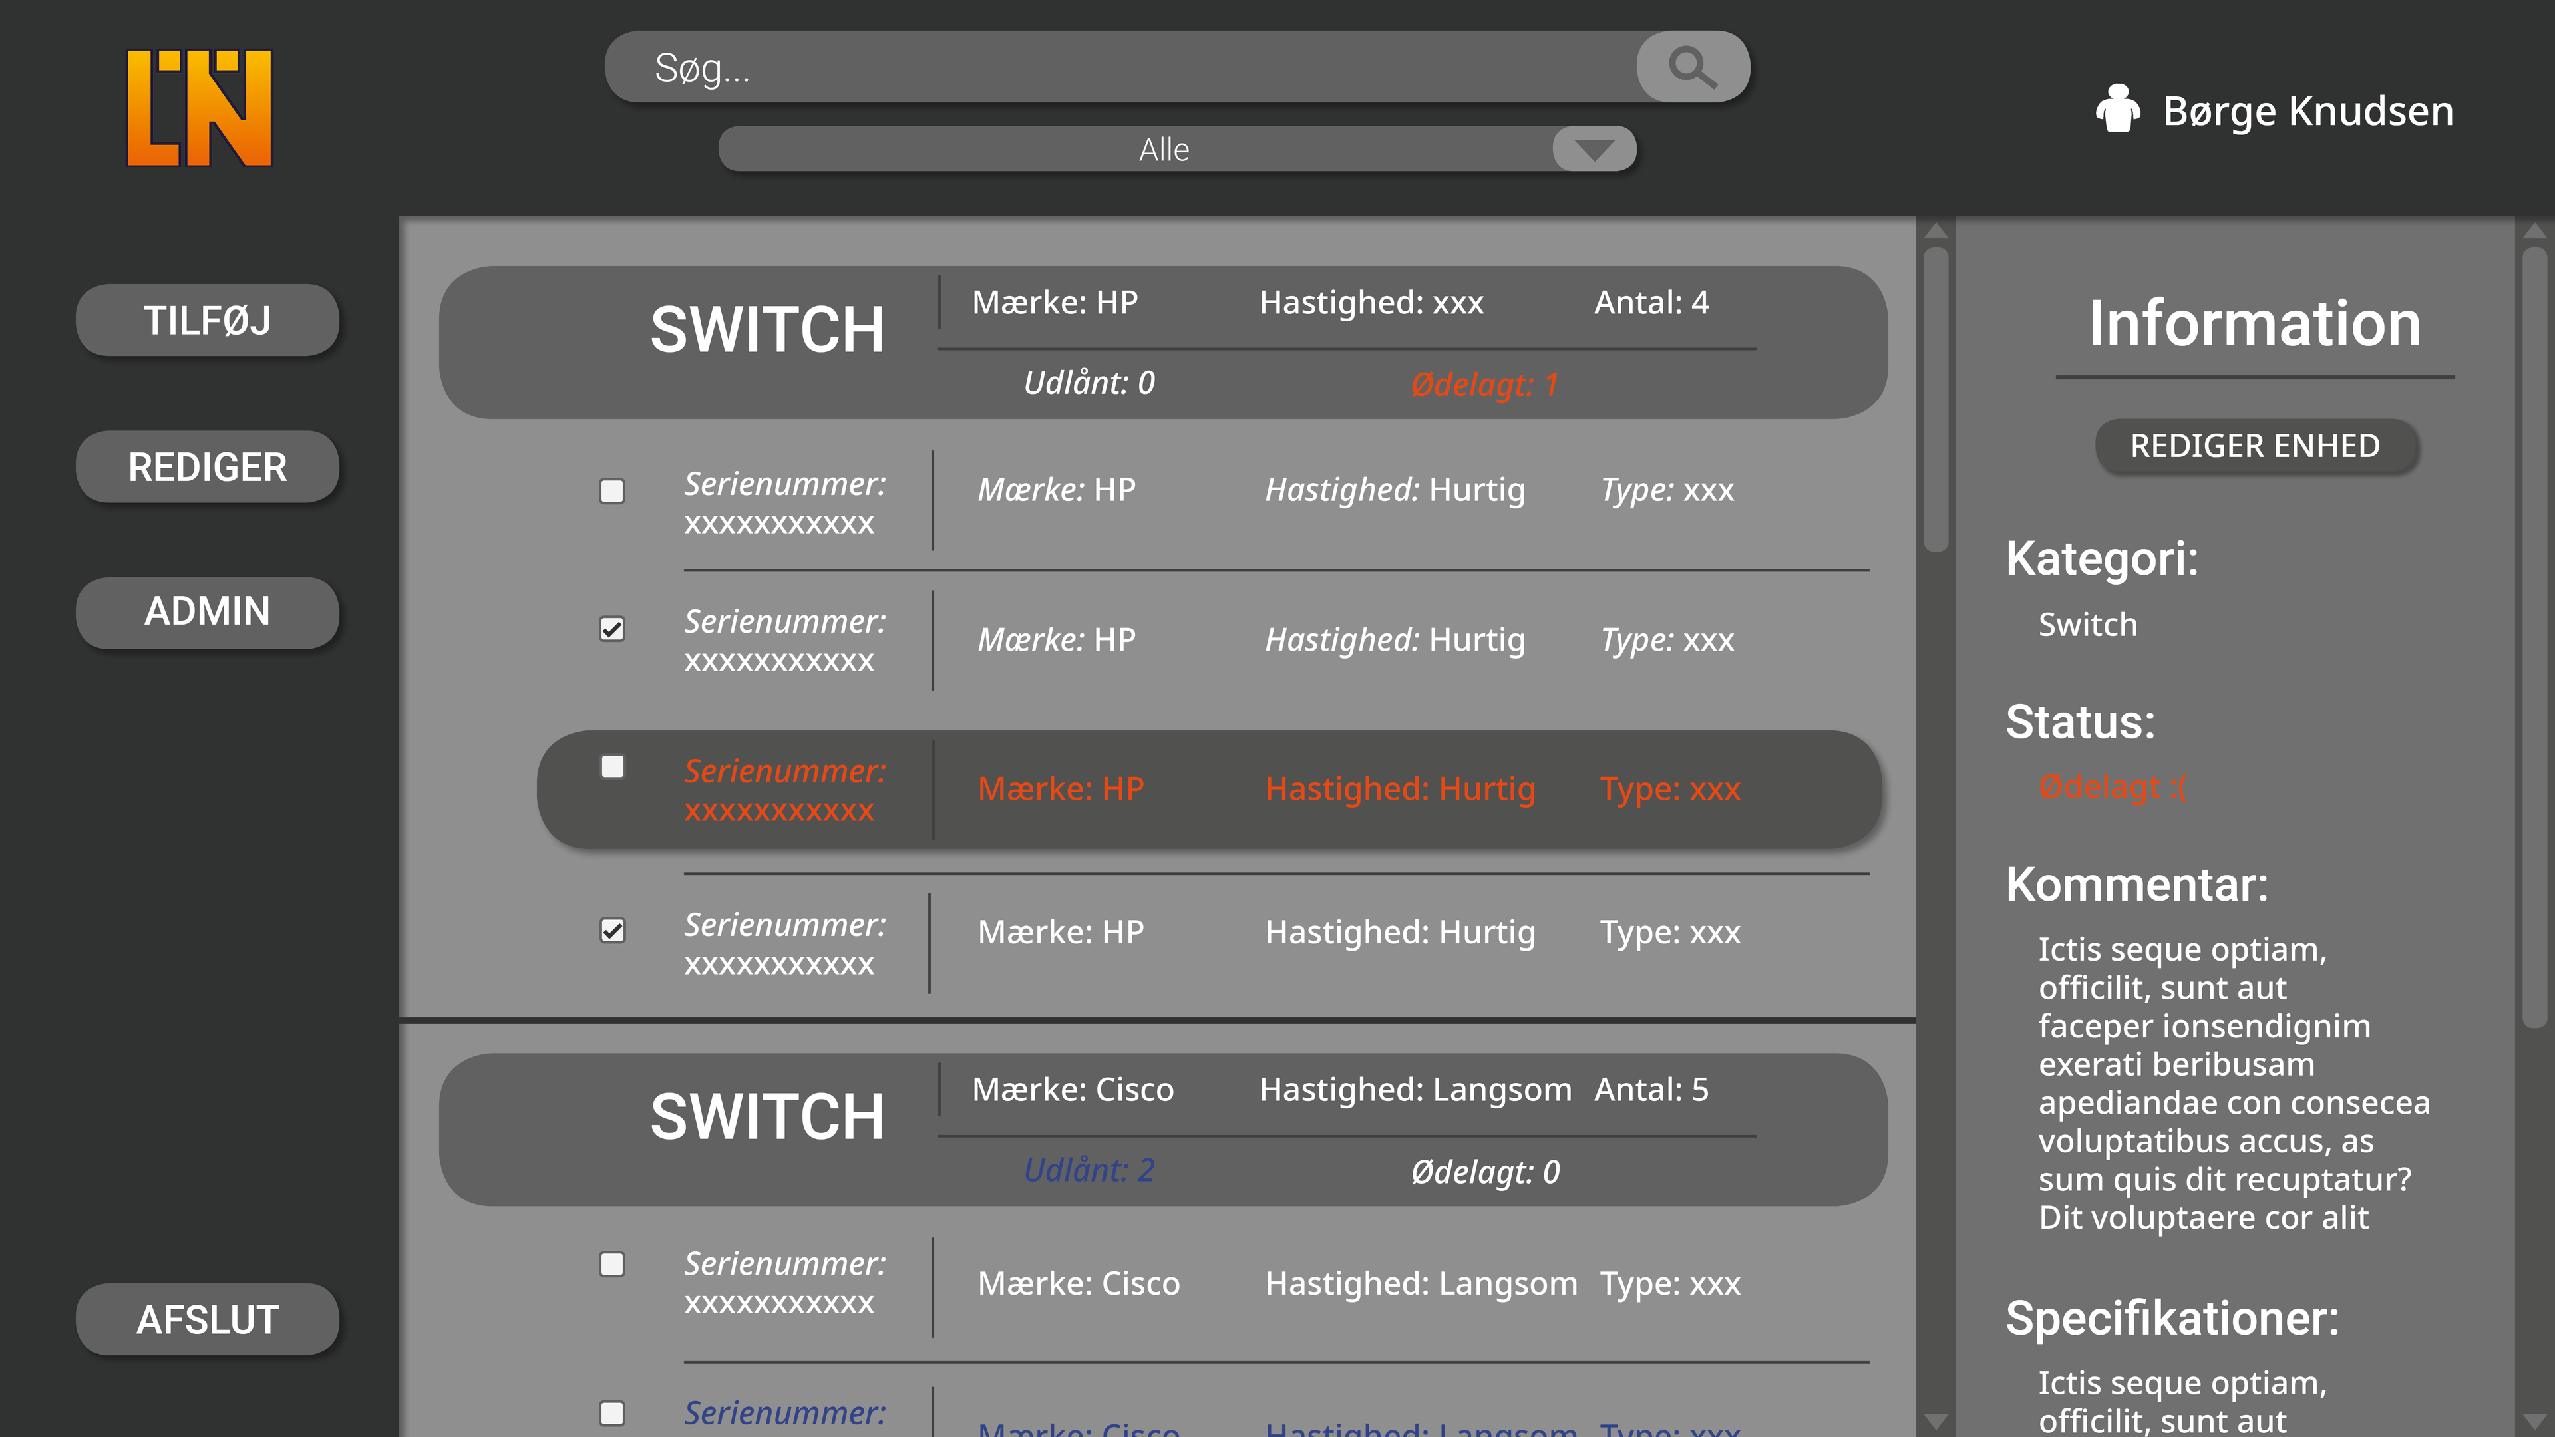Click 'Udlånt: 2' in Cisco header
Viewport: 2555px width, 1437px height.
point(1089,1170)
